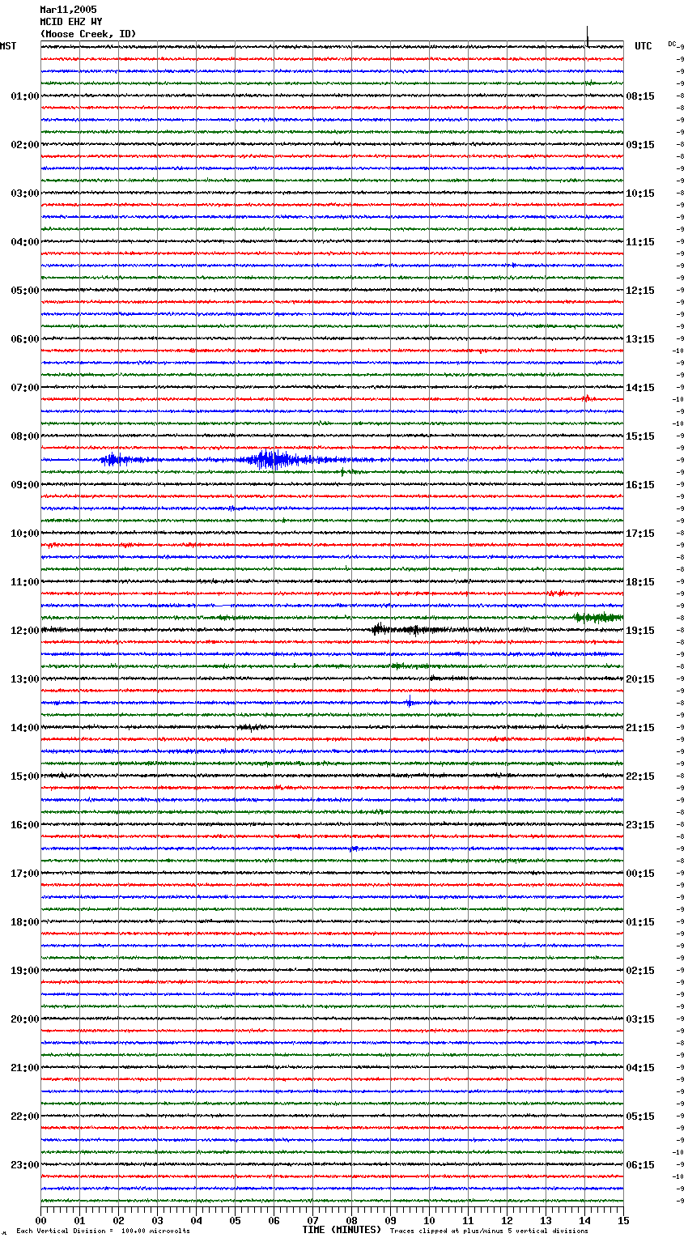Click the 21:00 MST time label
The height and width of the screenshot is (1242, 688).
[x=25, y=1068]
